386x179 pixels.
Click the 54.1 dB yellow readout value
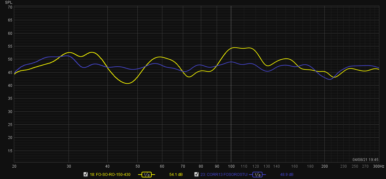176,175
